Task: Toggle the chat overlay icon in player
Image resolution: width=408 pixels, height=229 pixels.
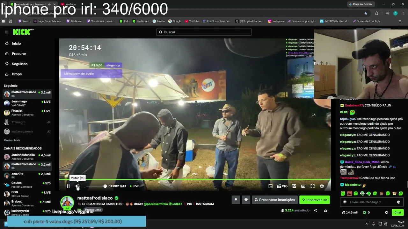Action: pos(294,186)
